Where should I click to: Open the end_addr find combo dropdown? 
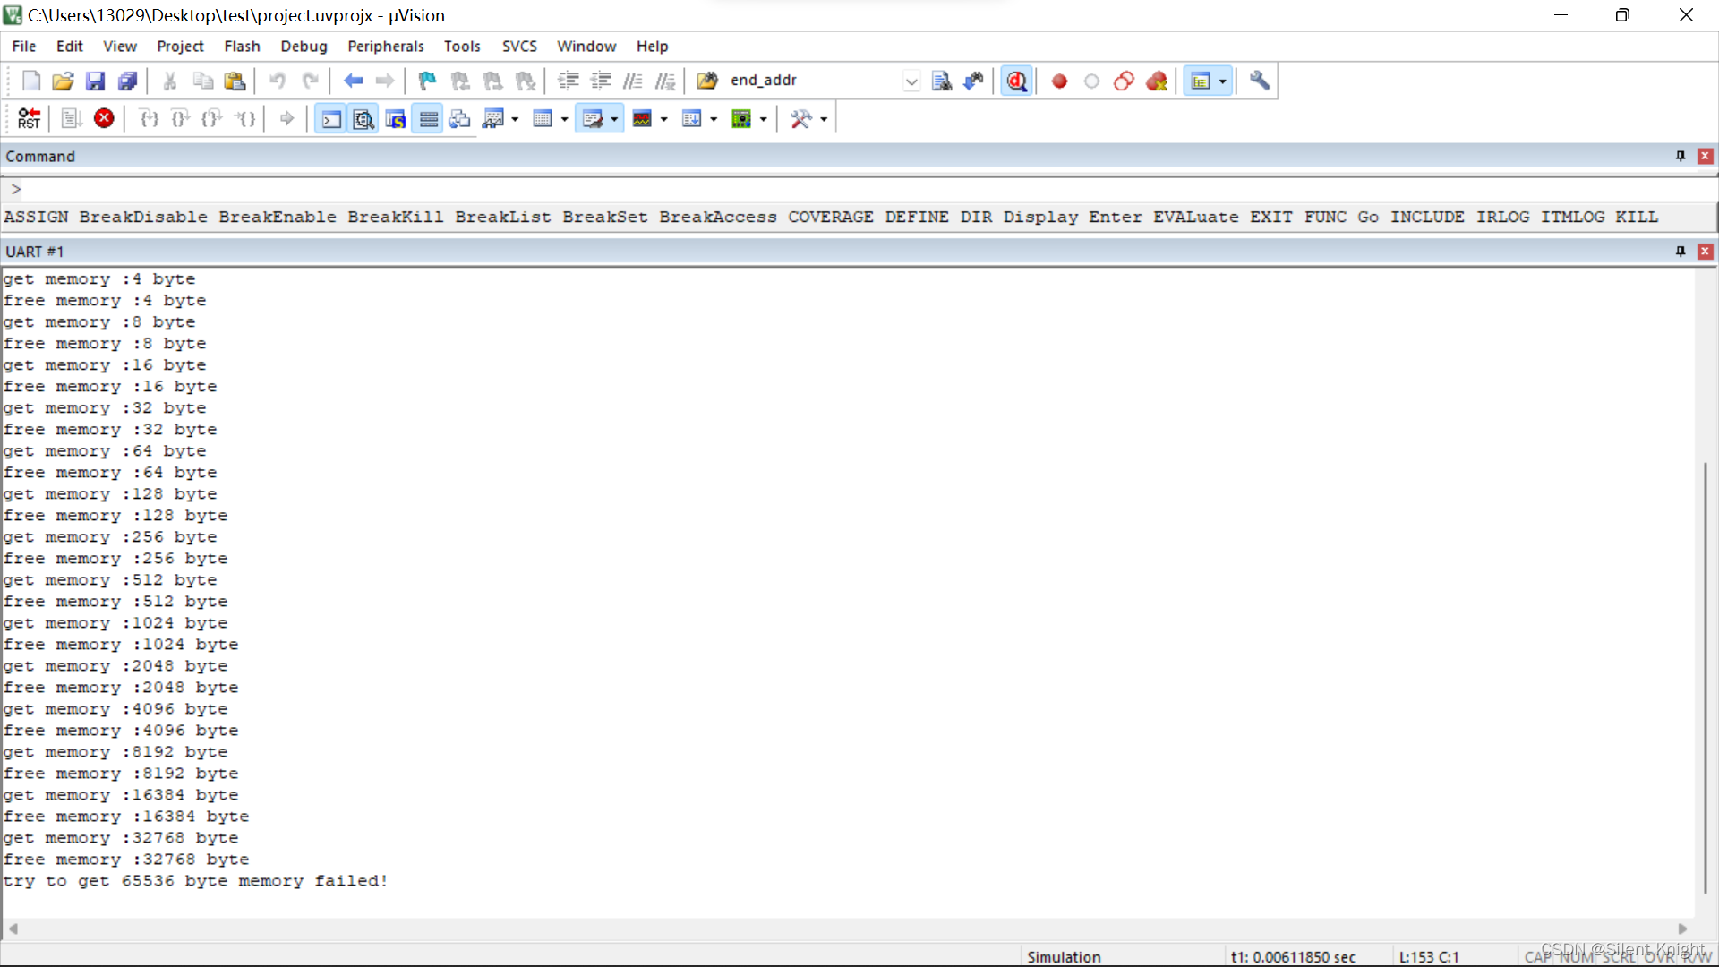click(x=911, y=81)
